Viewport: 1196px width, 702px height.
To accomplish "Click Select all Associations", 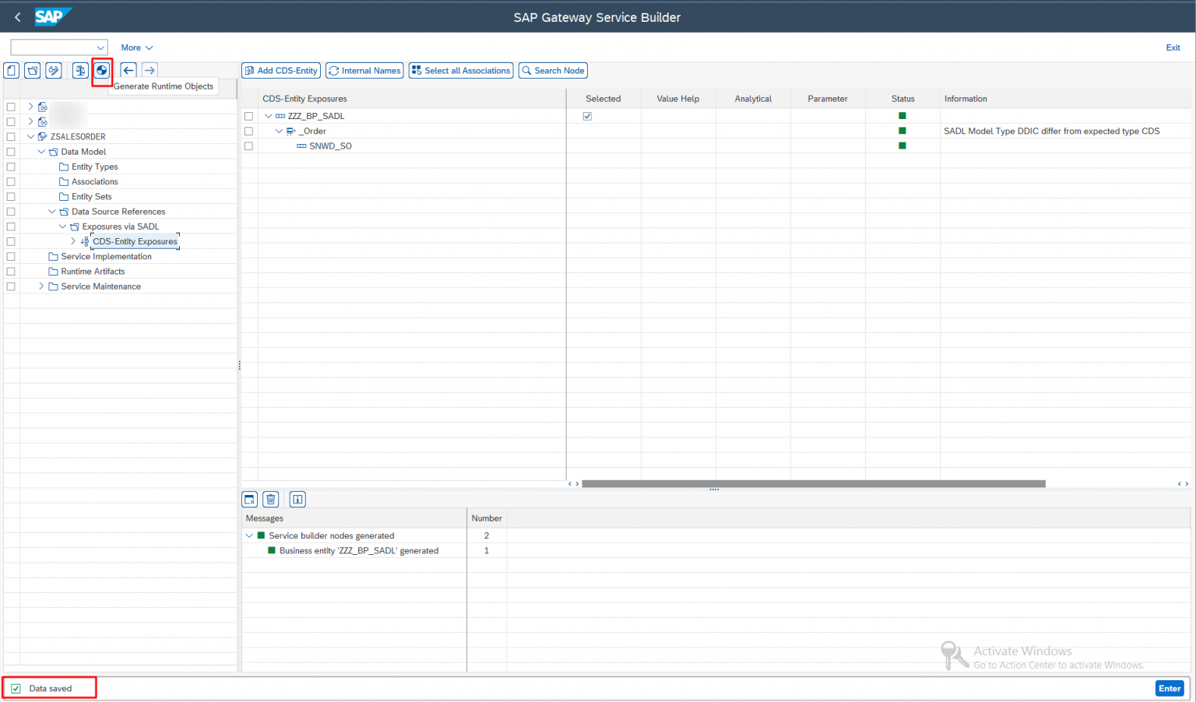I will point(460,70).
